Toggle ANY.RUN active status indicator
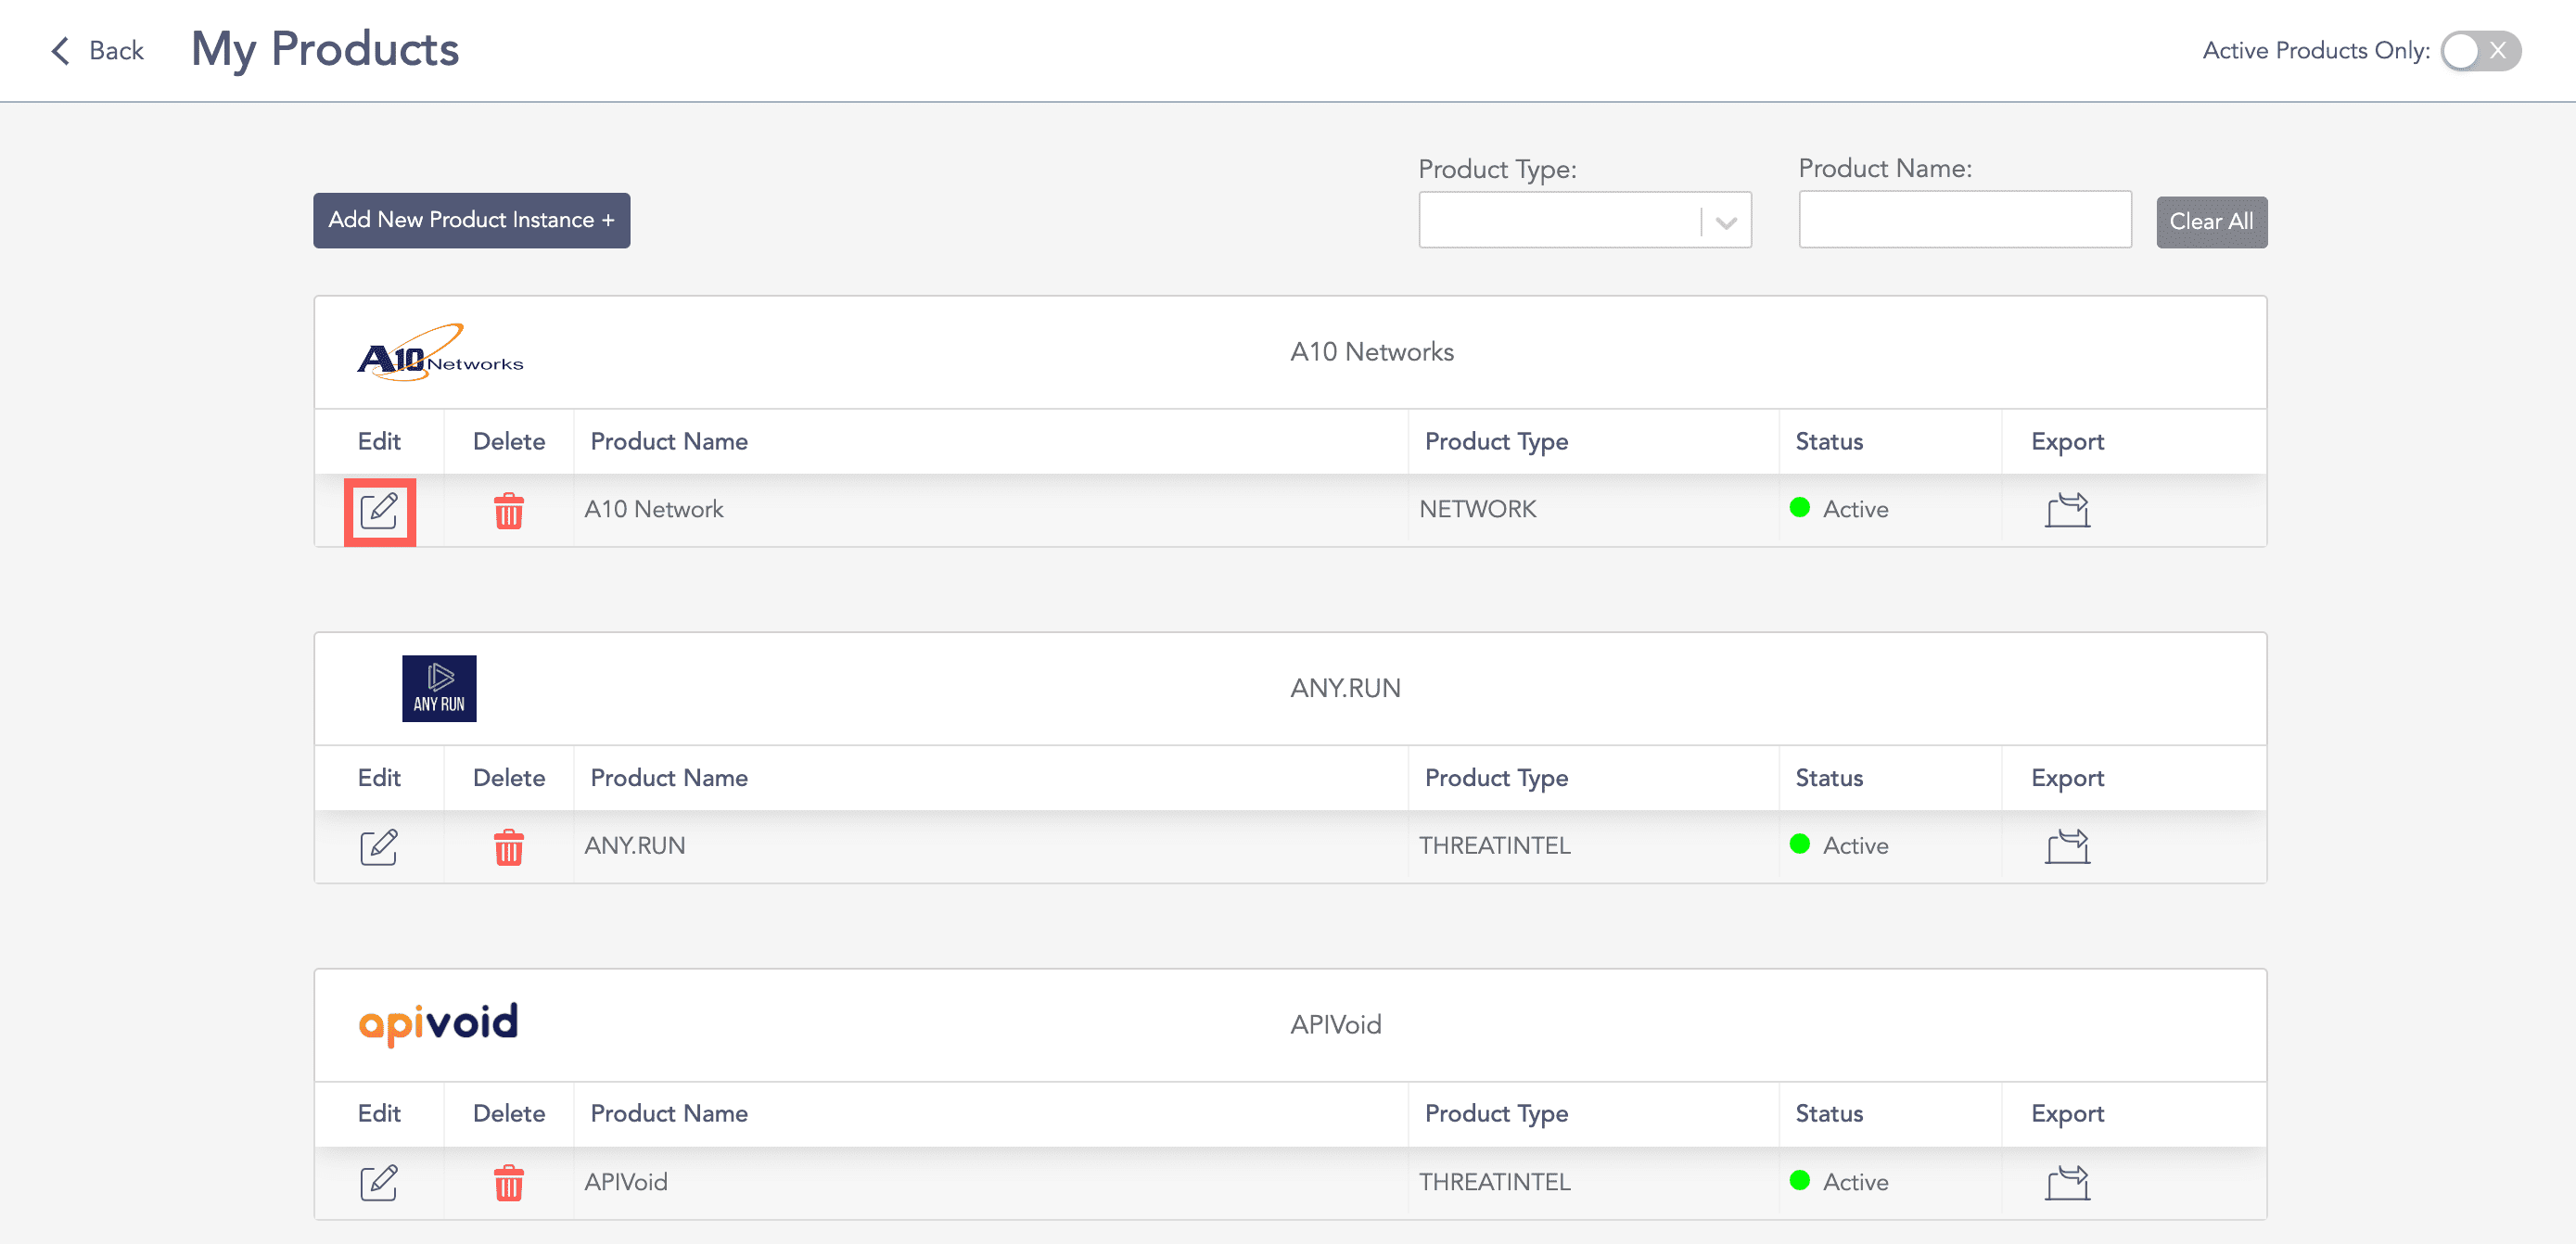This screenshot has height=1244, width=2576. click(x=1800, y=845)
